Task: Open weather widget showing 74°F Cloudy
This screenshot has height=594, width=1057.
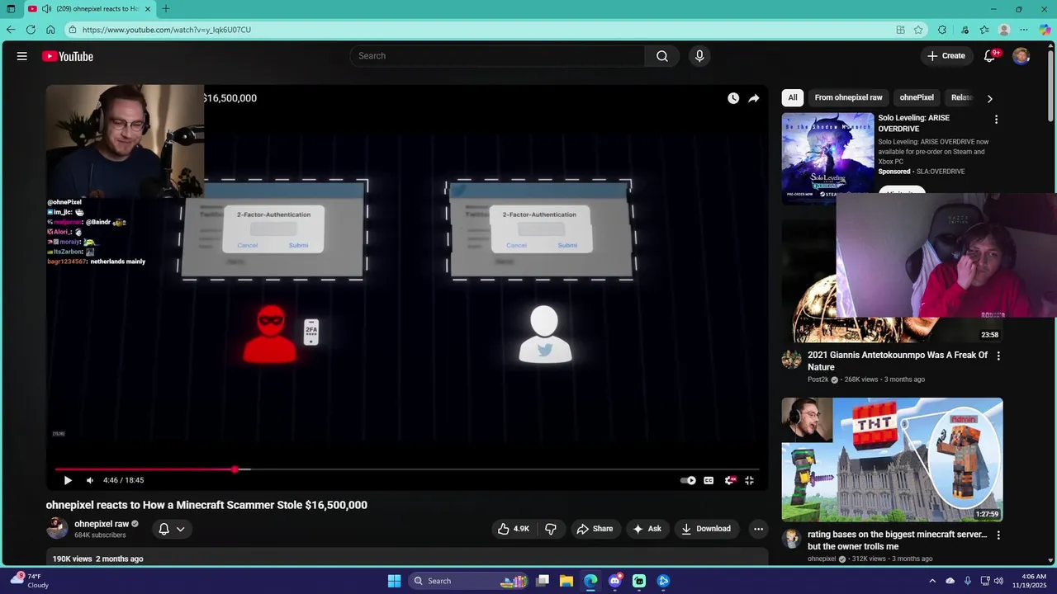Action: 30,581
